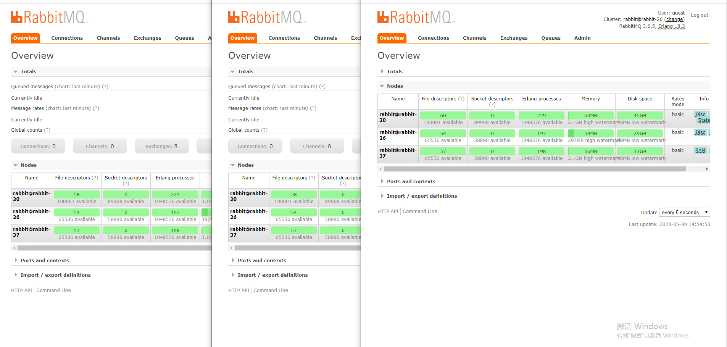
Task: Switch to Connections tab in right window
Action: coord(433,38)
